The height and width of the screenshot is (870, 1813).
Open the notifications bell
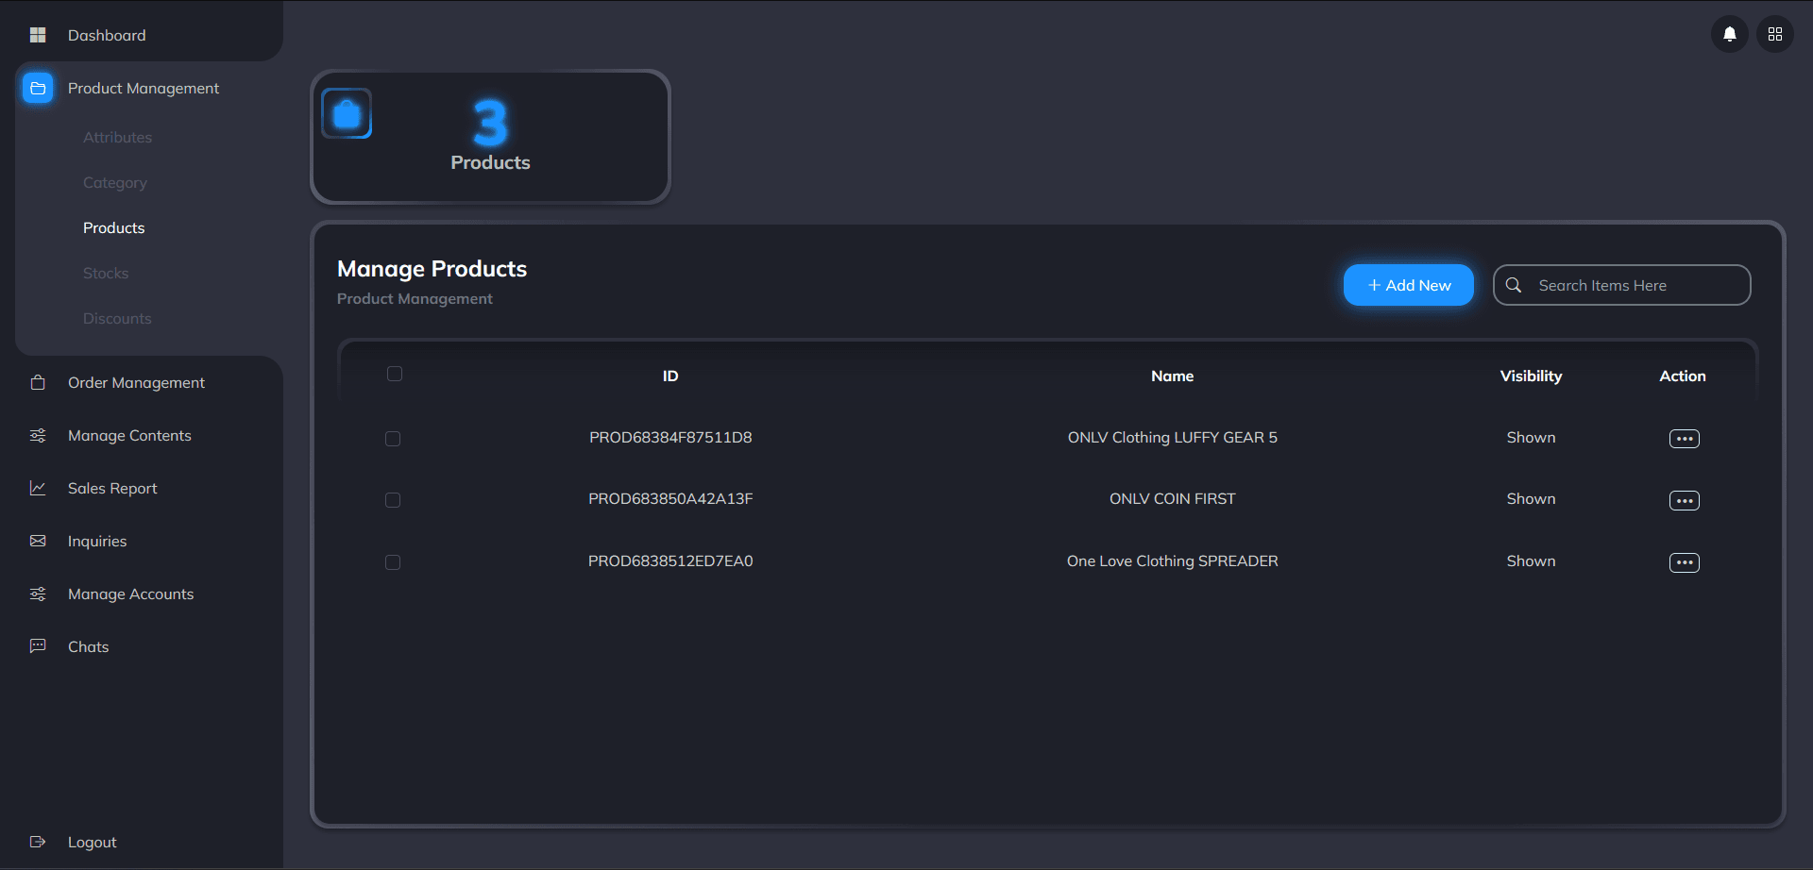pyautogui.click(x=1730, y=34)
